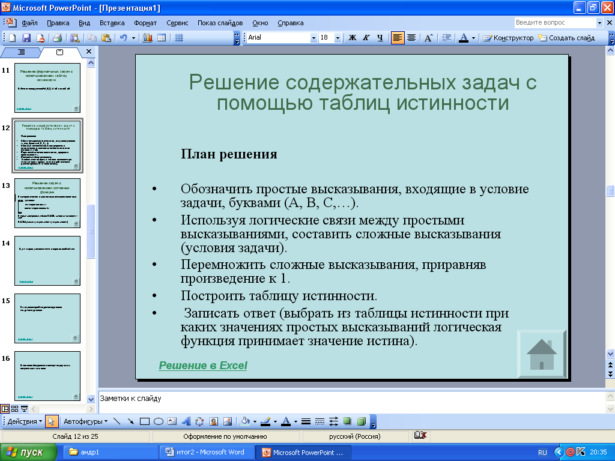Image resolution: width=615 pixels, height=461 pixels.
Task: Switch to the Slides tab in the left pane
Action: click(59, 52)
